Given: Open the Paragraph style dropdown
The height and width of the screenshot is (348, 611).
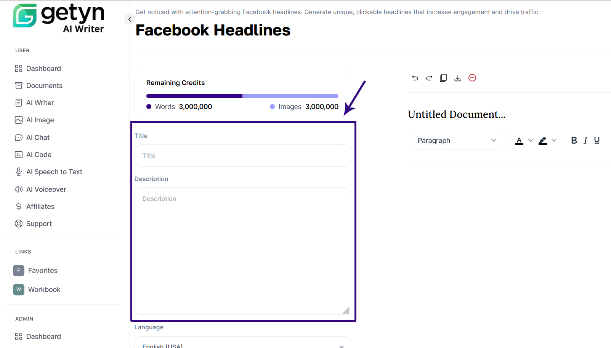Looking at the screenshot, I should [457, 141].
